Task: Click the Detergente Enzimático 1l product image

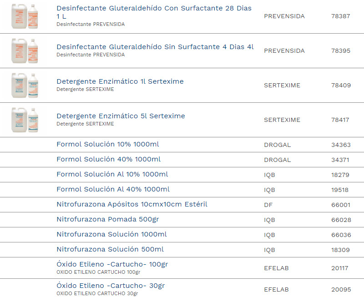Action: [25, 85]
